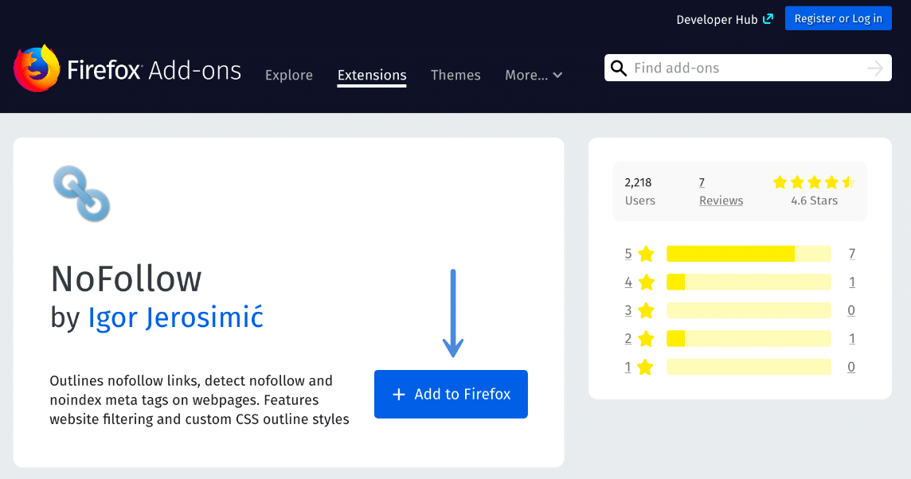This screenshot has width=911, height=479.
Task: Open the More... dropdown menu
Action: click(534, 75)
